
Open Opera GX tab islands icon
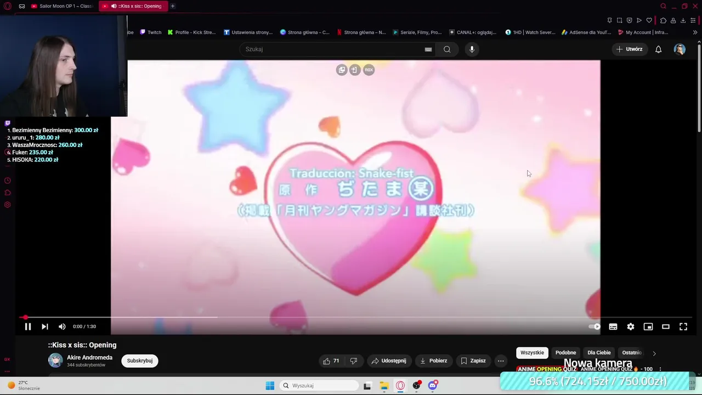click(x=22, y=6)
